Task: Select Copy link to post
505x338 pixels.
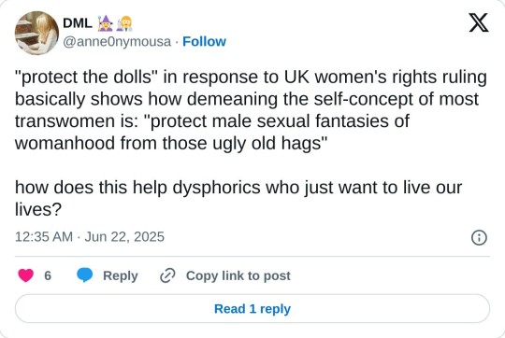Action: pos(238,276)
